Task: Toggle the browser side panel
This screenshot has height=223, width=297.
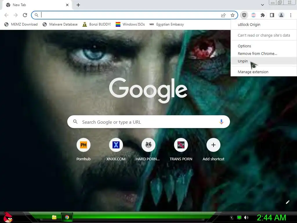Action: (272, 15)
